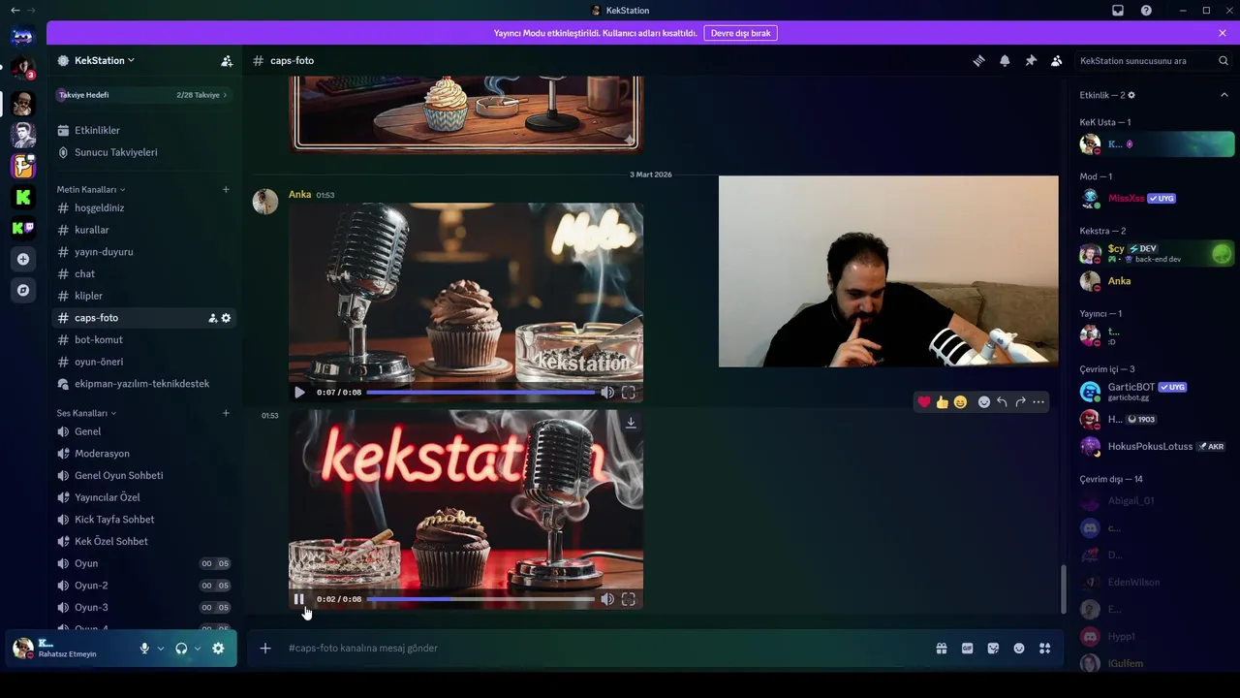This screenshot has height=698, width=1240.
Task: Collapse the Etkinlik section chevron
Action: click(x=1224, y=95)
